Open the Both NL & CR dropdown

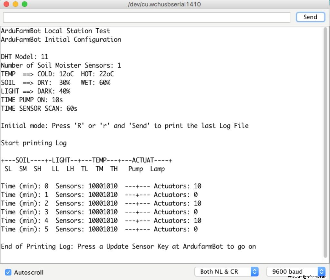point(227,272)
